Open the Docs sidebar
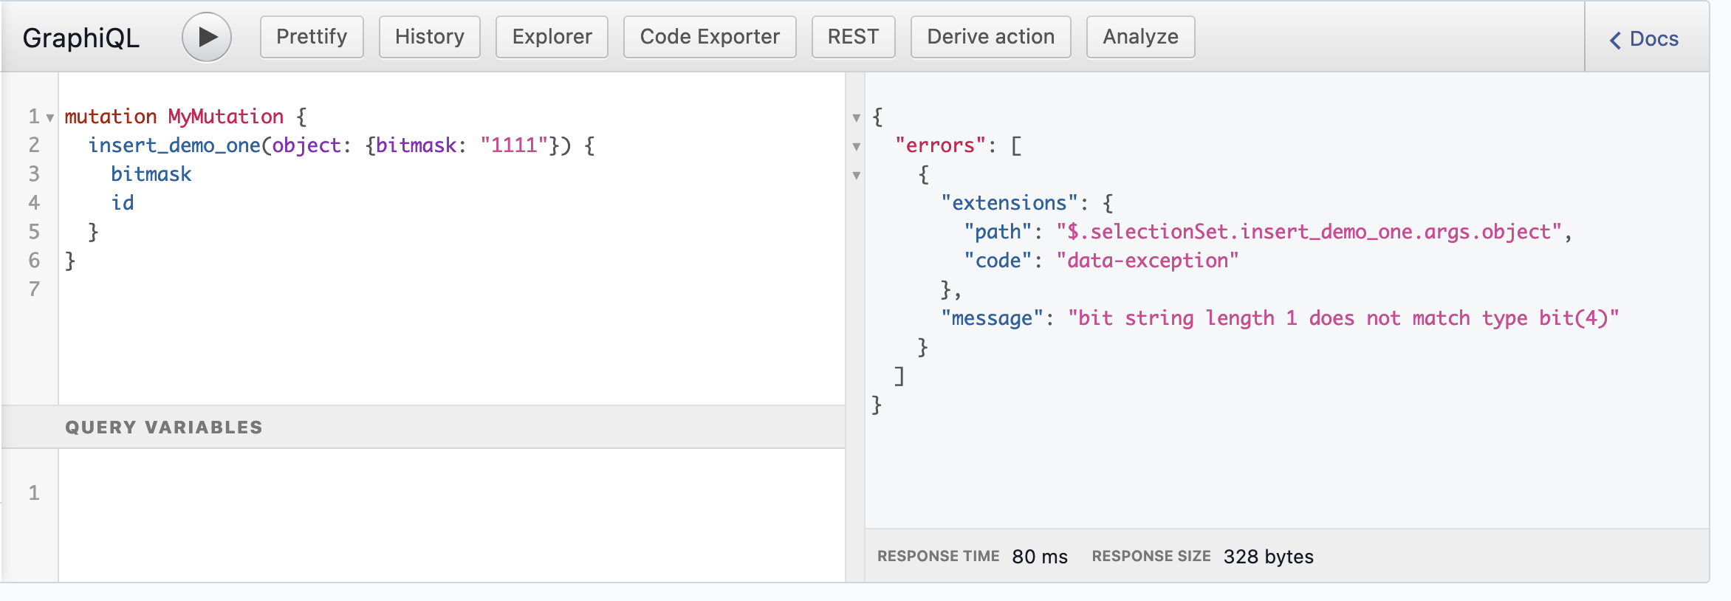The height and width of the screenshot is (601, 1731). coord(1653,38)
